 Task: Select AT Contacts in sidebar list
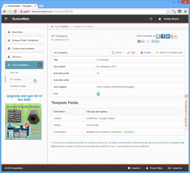(24, 79)
